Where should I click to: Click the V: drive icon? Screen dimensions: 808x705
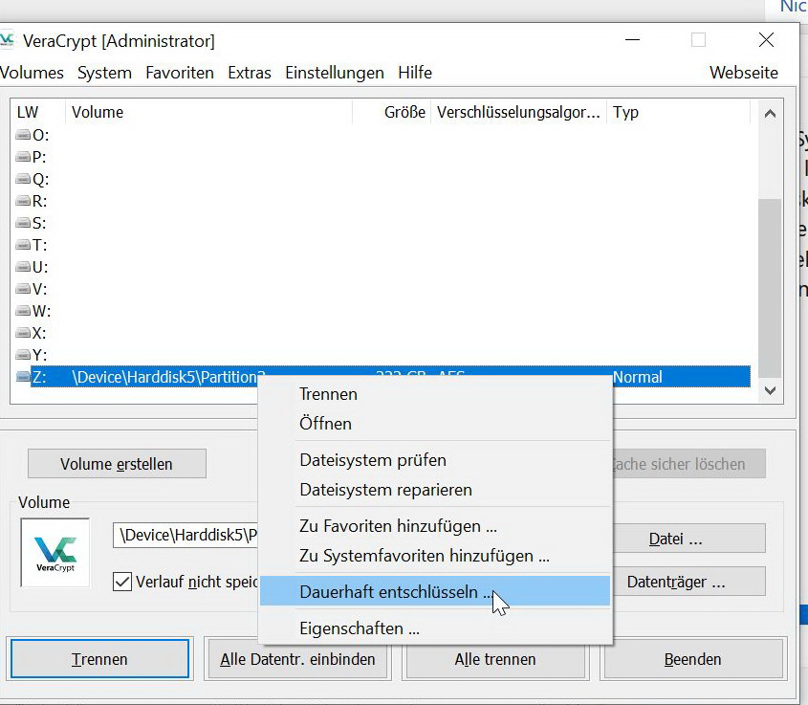(23, 289)
